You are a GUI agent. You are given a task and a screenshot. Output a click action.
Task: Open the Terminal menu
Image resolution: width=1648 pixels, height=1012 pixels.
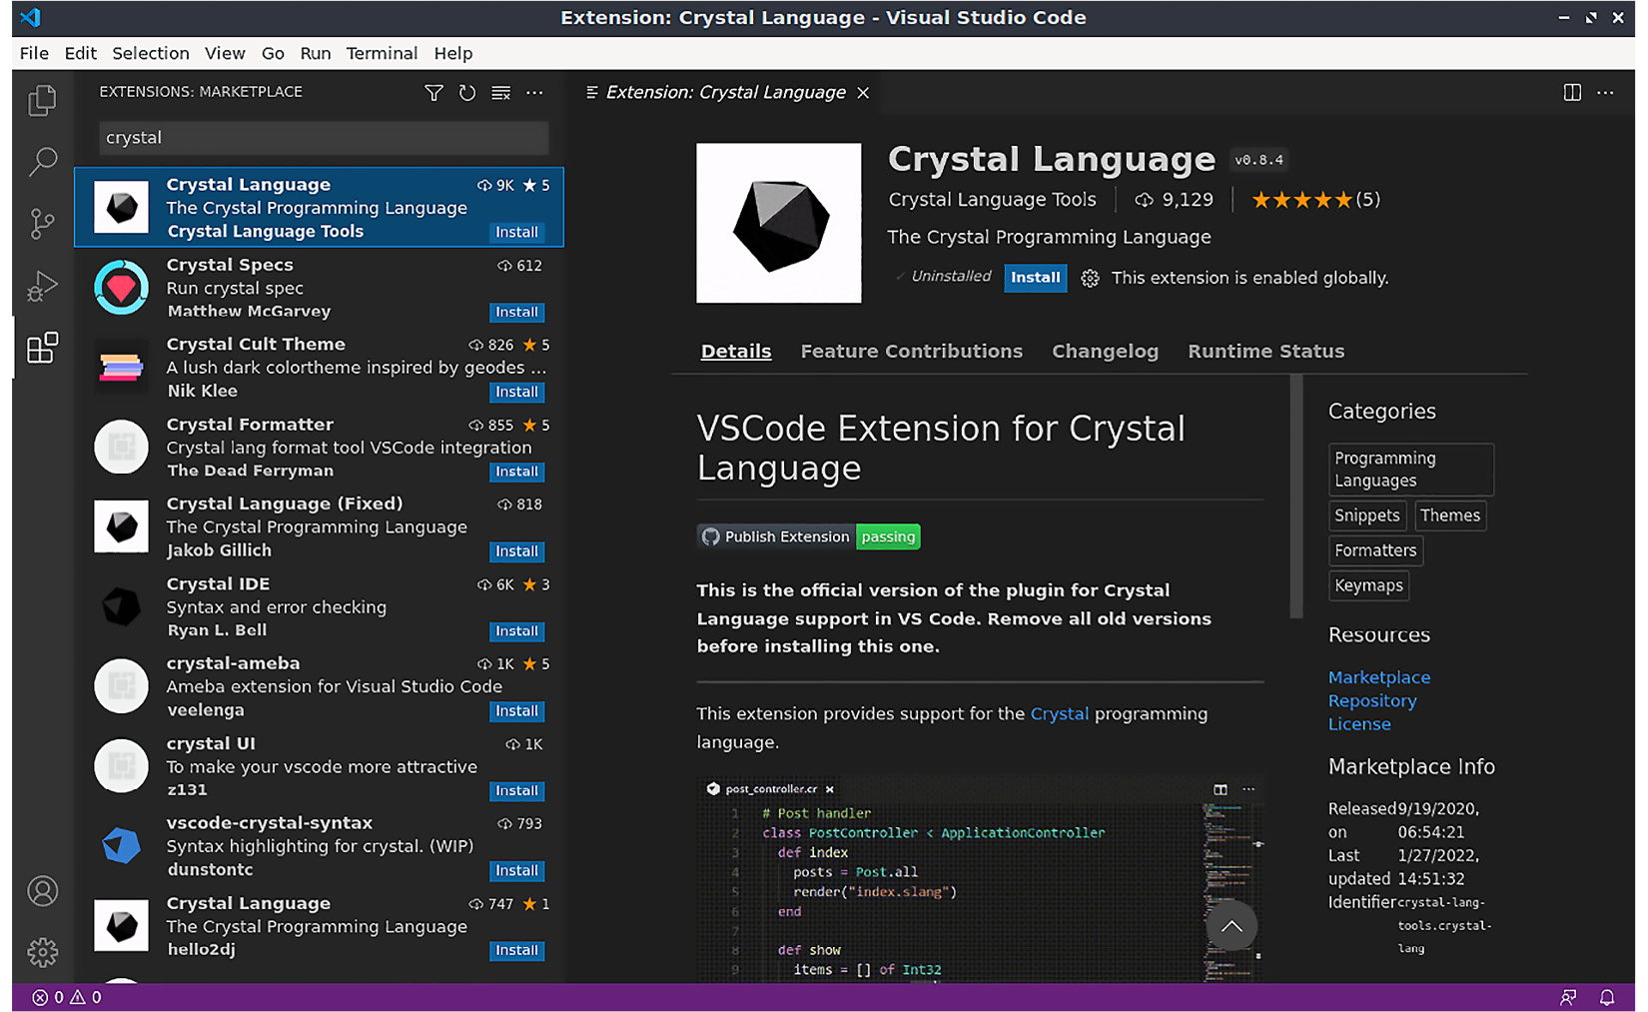pos(382,53)
